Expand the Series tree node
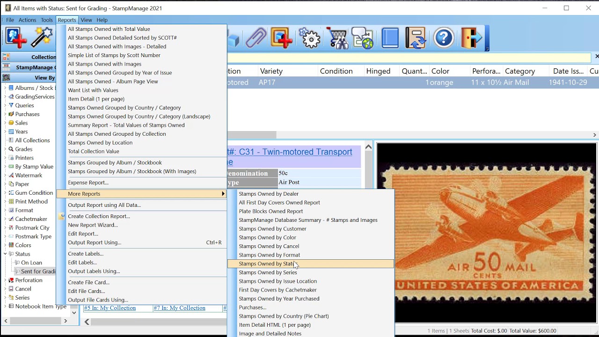This screenshot has width=599, height=337. (x=5, y=298)
